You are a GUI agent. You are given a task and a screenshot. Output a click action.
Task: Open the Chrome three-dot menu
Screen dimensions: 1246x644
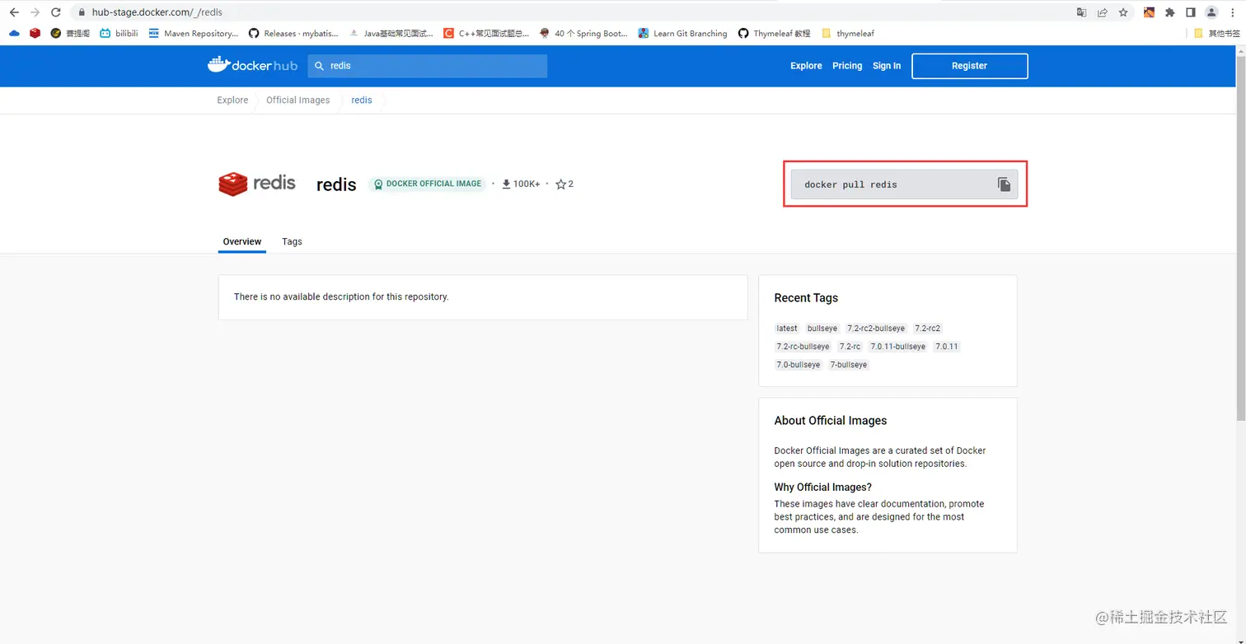click(1233, 12)
